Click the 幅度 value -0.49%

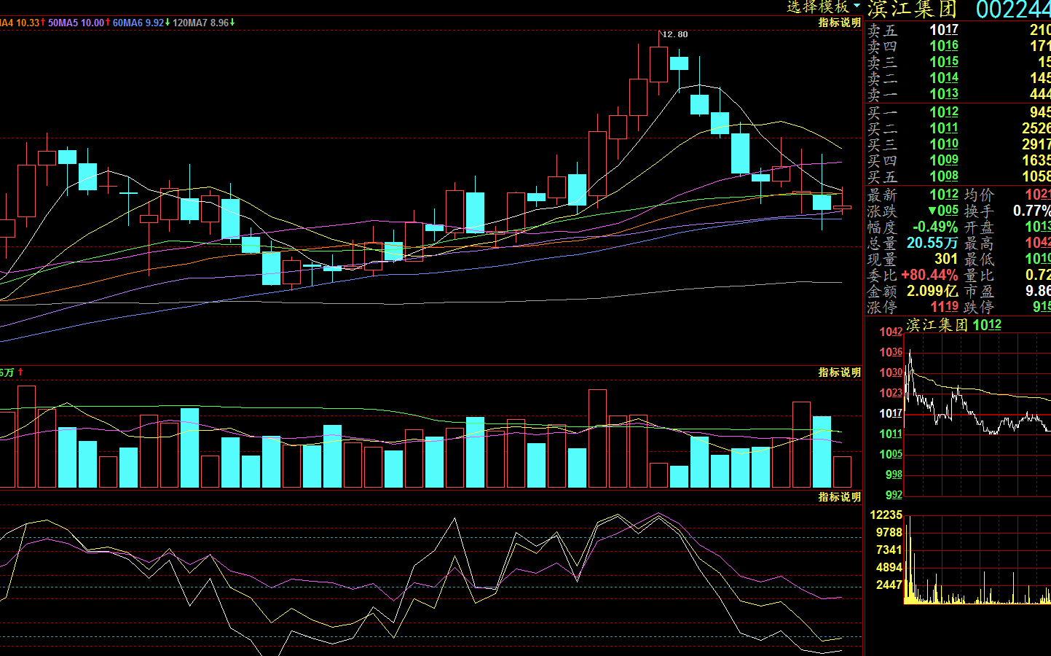(935, 227)
